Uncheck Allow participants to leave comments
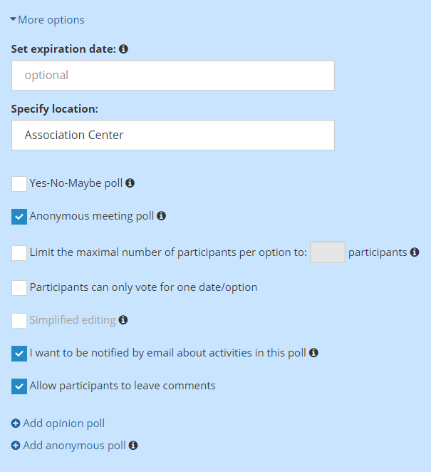The width and height of the screenshot is (431, 472). coord(19,386)
